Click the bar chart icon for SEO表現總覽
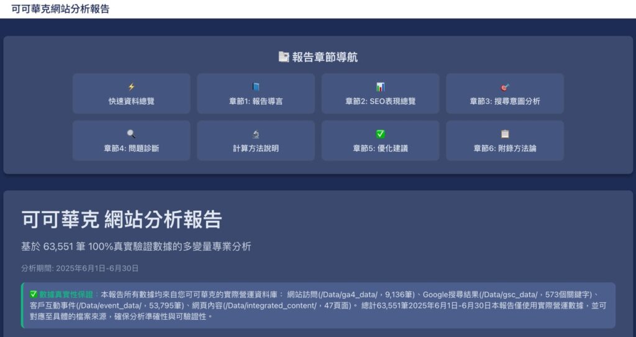 click(380, 87)
